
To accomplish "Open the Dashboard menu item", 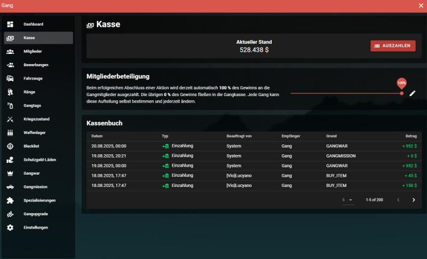I will click(x=38, y=24).
